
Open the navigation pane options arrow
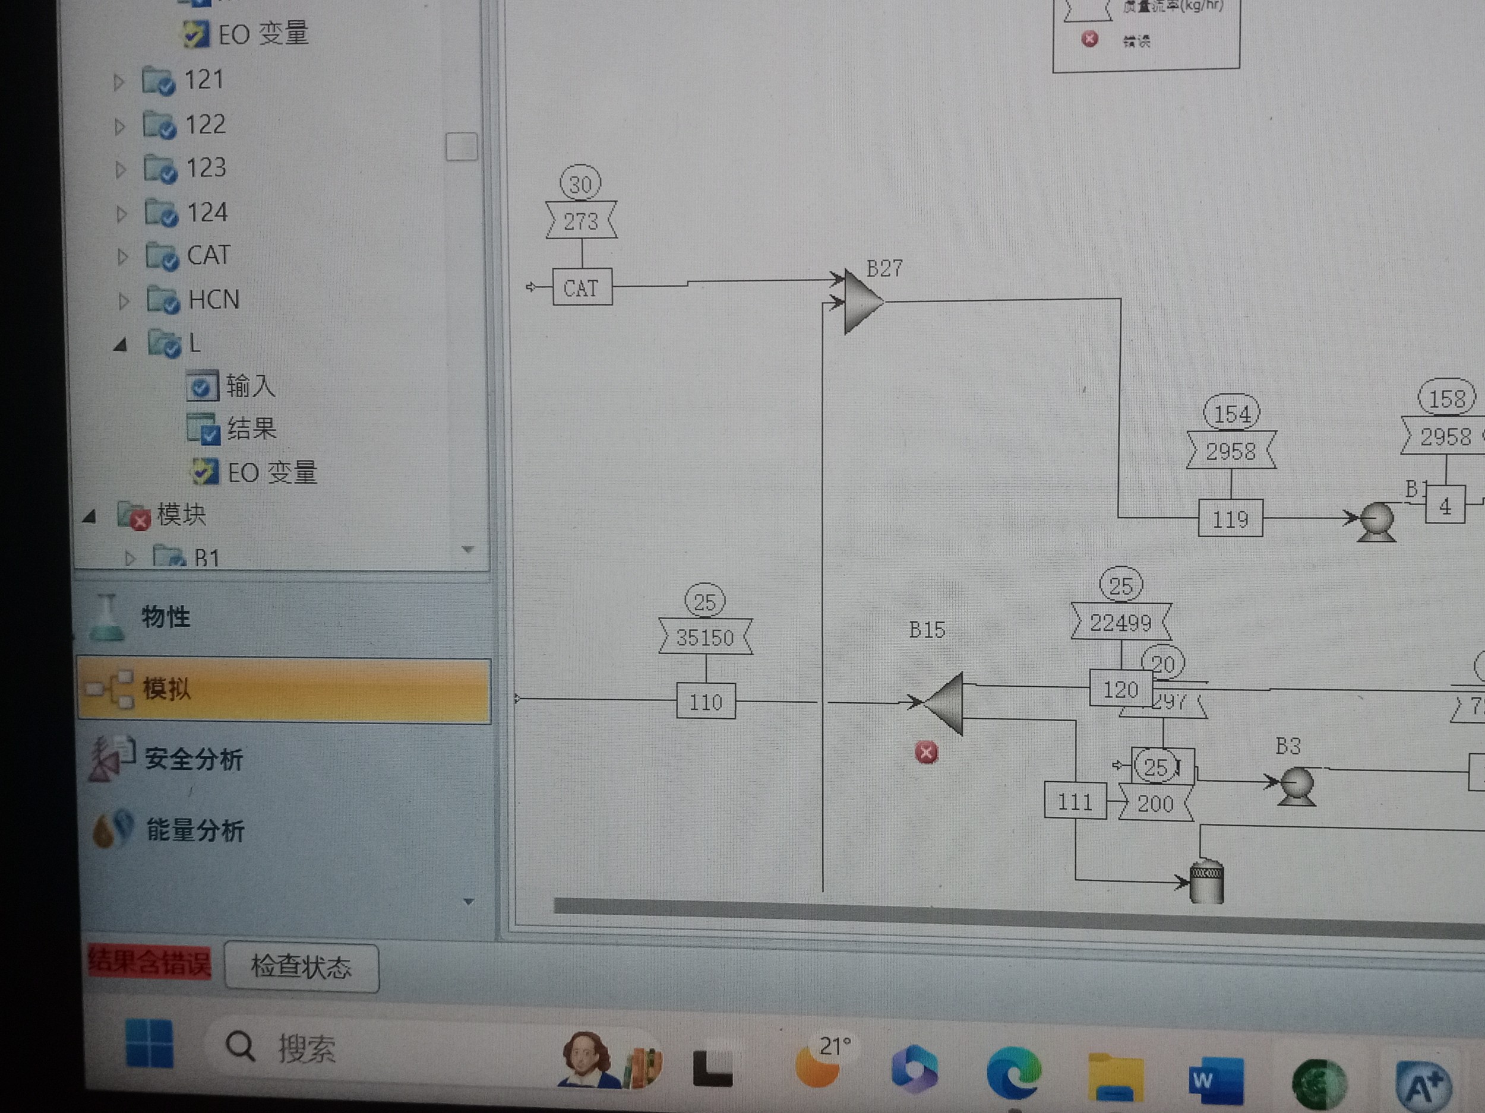click(x=469, y=902)
